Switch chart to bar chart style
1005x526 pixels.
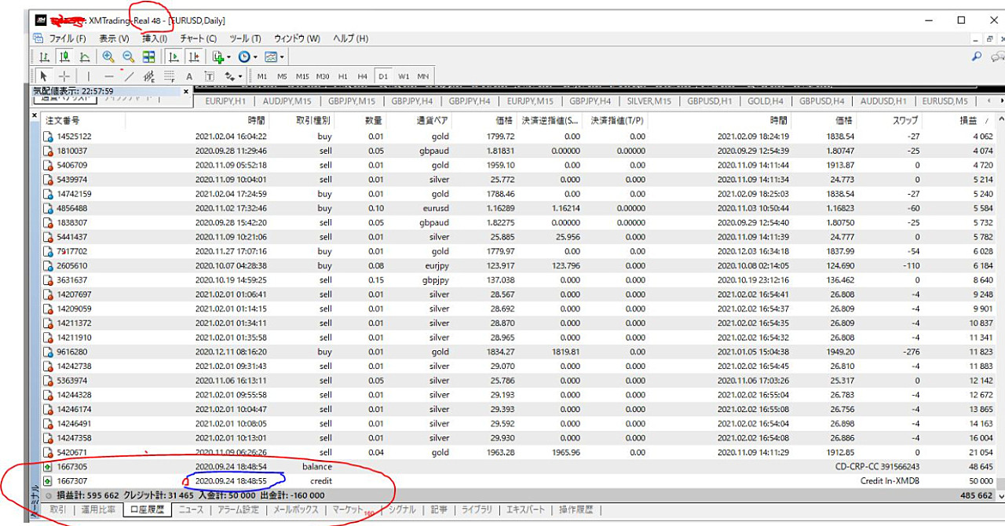[x=45, y=57]
